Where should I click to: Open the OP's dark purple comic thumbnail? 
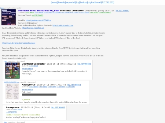point(9,17)
